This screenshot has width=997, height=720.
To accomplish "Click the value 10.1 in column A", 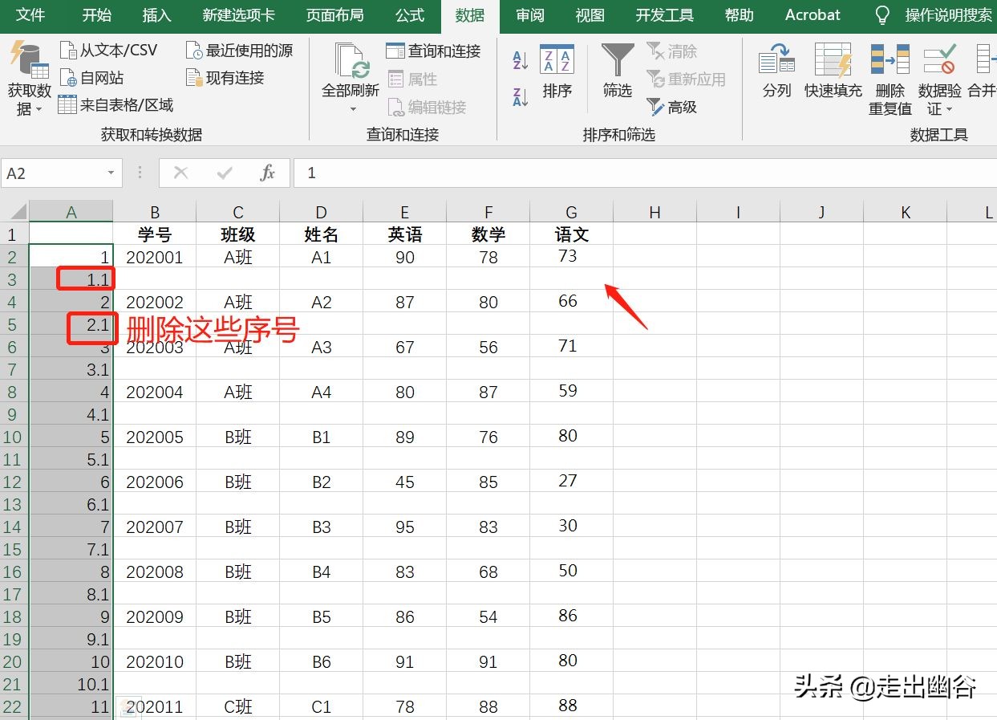I will coord(71,684).
